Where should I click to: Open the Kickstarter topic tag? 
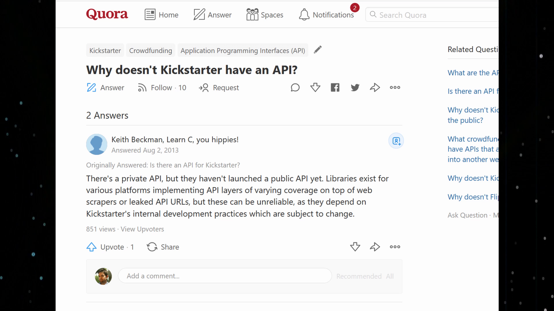point(105,50)
